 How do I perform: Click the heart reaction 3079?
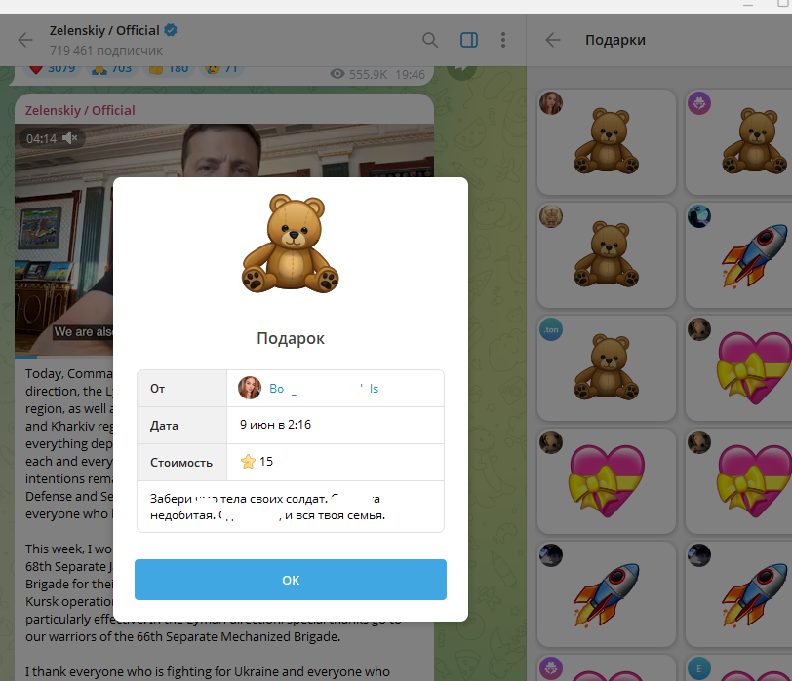(x=52, y=68)
